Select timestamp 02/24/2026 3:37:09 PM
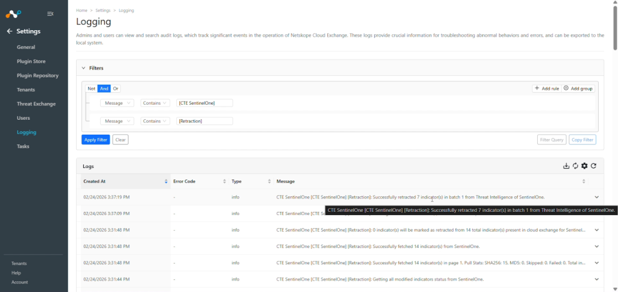The width and height of the screenshot is (618, 292). pos(106,214)
